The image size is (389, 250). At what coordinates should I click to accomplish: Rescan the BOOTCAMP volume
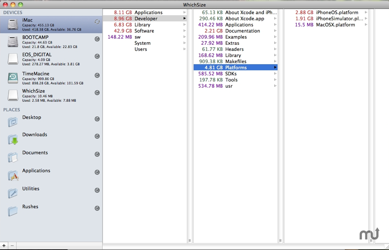[97, 39]
